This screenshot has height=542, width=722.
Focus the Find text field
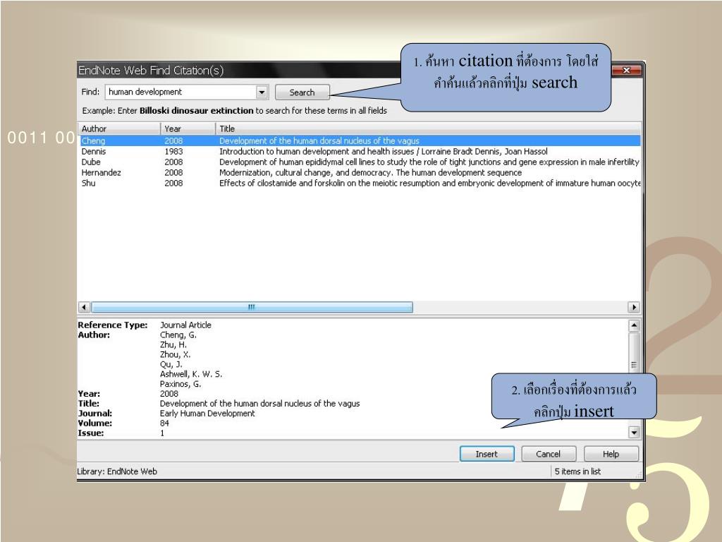(x=181, y=92)
